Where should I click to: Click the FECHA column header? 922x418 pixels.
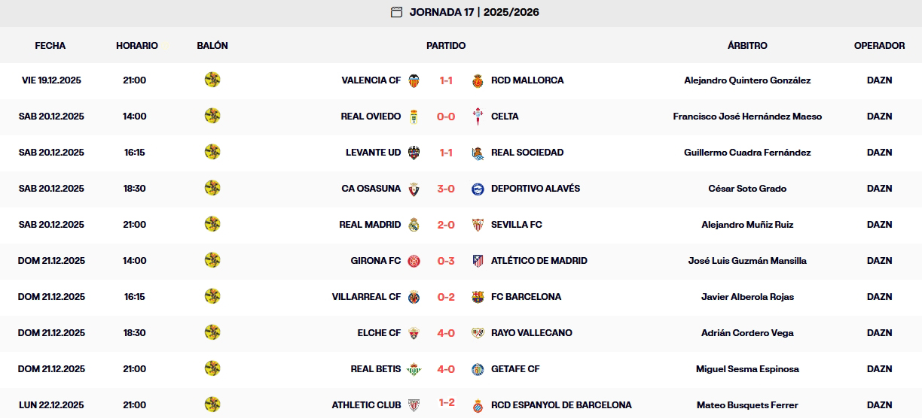[x=50, y=46]
